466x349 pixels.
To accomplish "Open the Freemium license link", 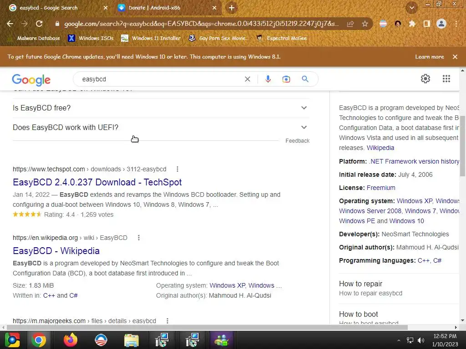I will coord(381,188).
